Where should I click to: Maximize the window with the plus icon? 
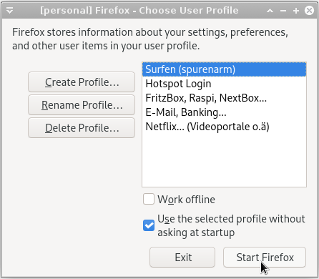(x=296, y=11)
